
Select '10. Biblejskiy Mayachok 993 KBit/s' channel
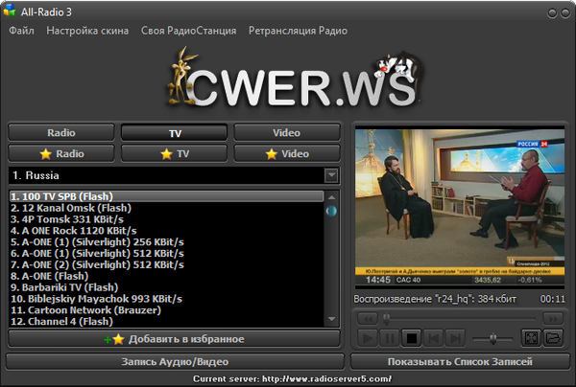click(167, 299)
